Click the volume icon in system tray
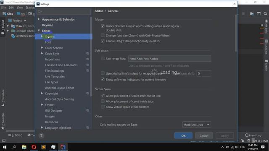269x151 pixels. (237, 147)
